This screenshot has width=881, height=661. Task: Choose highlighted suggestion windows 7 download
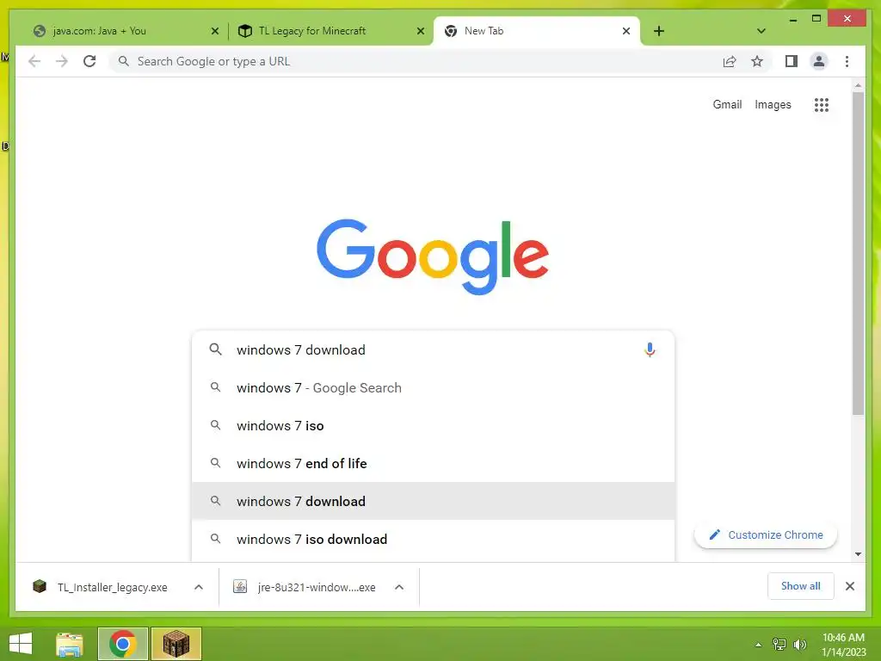pos(433,501)
